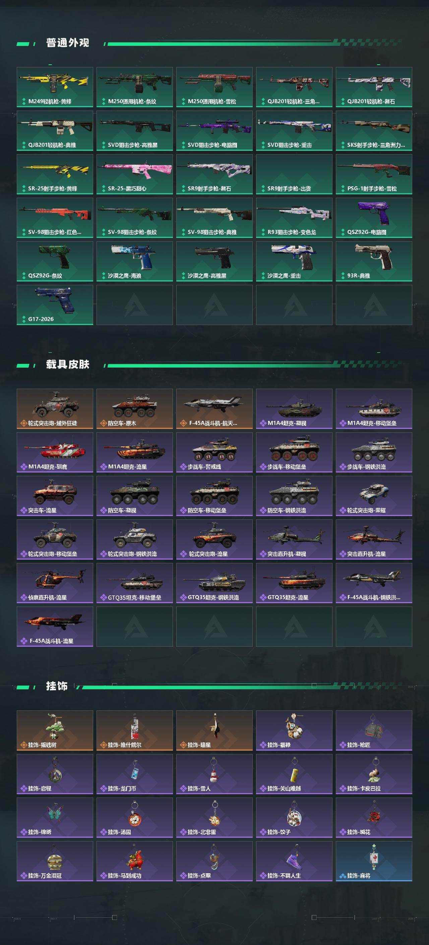The height and width of the screenshot is (945, 429).
Task: Click the 挂饰 section header
Action: (57, 686)
